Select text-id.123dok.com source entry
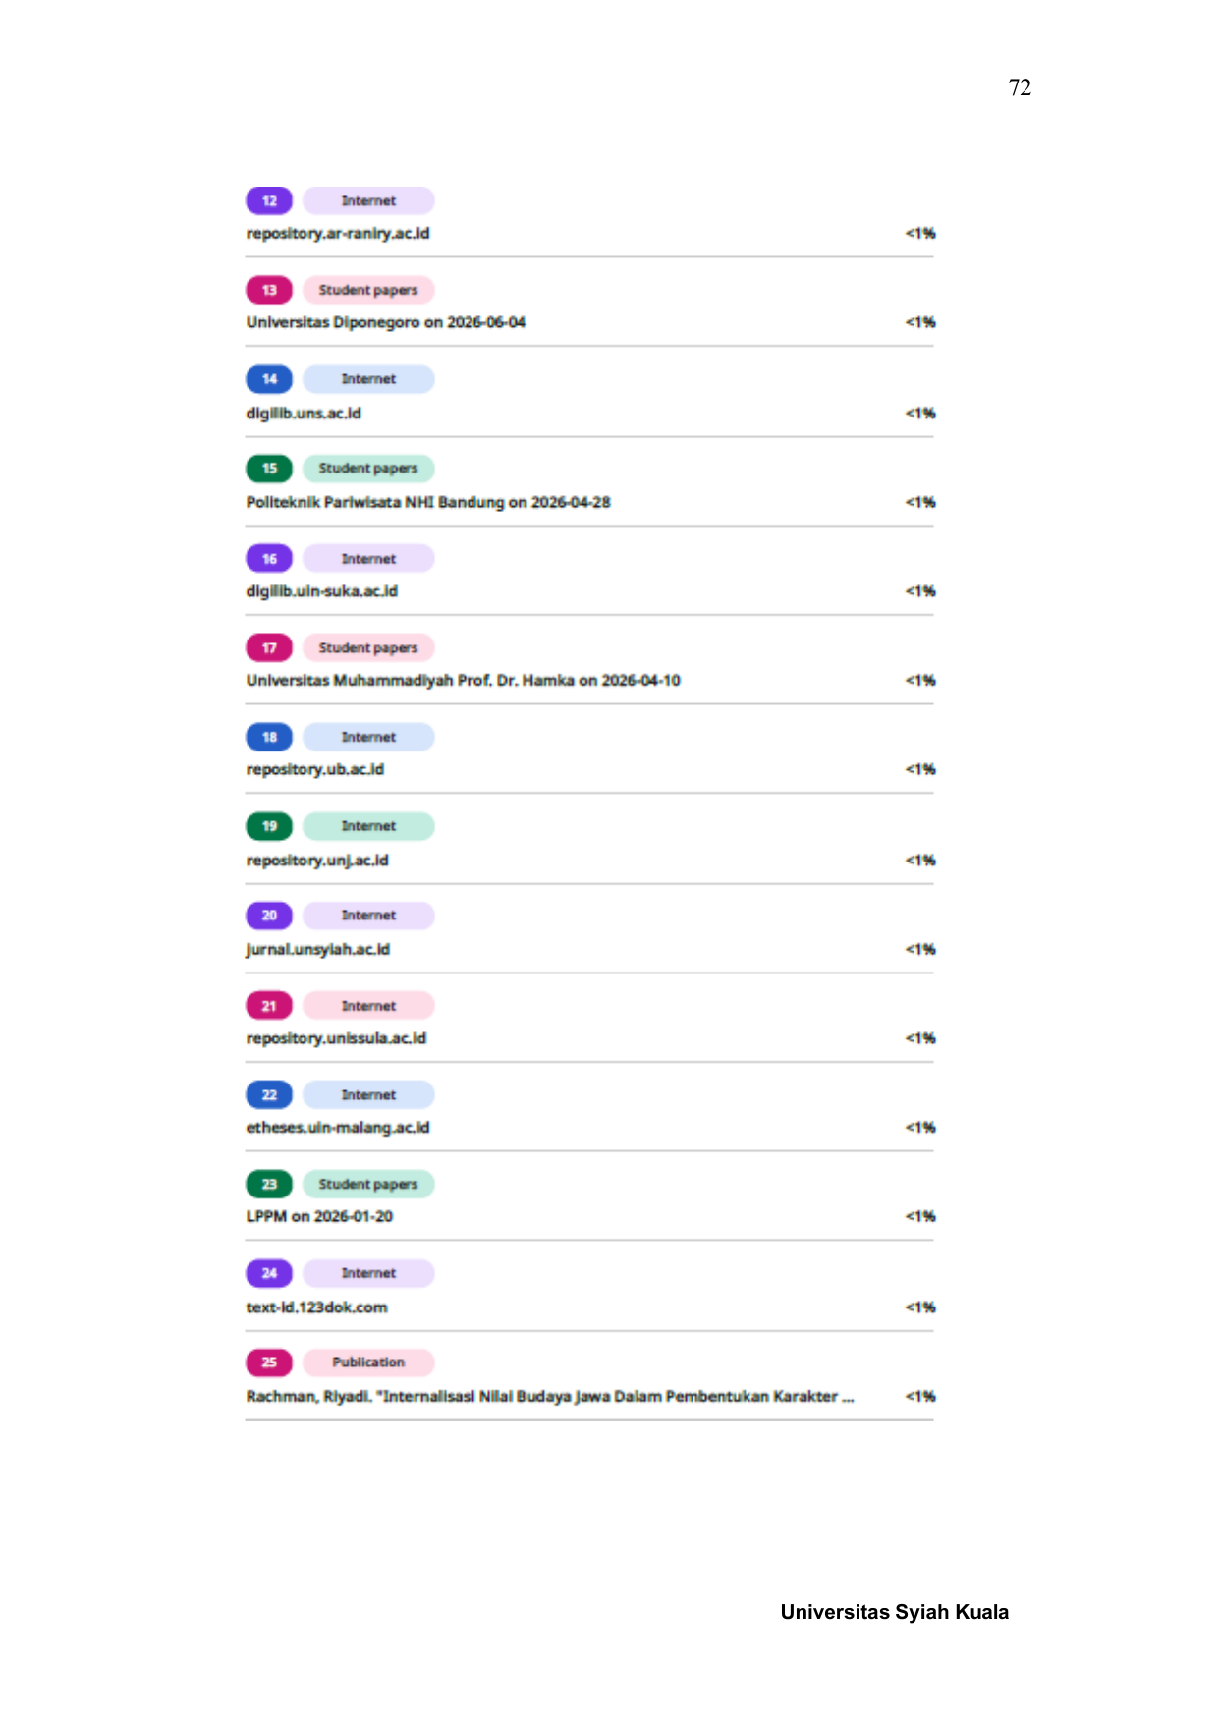Viewport: 1219px width, 1724px height. coord(316,1307)
